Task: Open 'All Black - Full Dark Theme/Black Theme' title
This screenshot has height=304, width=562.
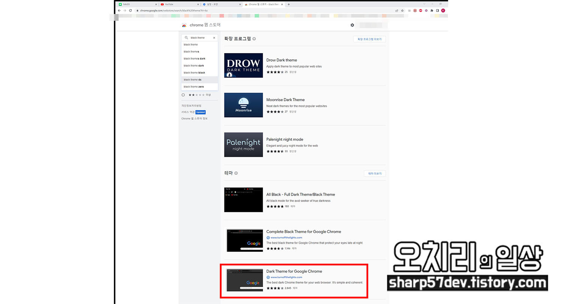Action: [x=300, y=194]
